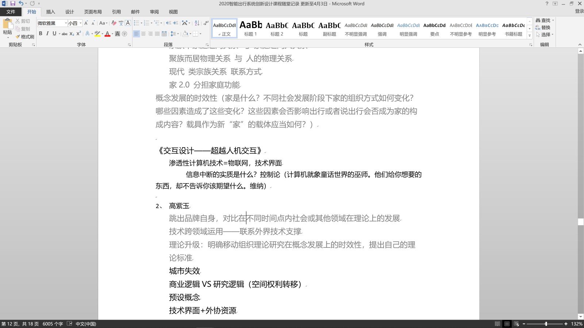Toggle Superscript formatting
The image size is (584, 328).
point(78,34)
